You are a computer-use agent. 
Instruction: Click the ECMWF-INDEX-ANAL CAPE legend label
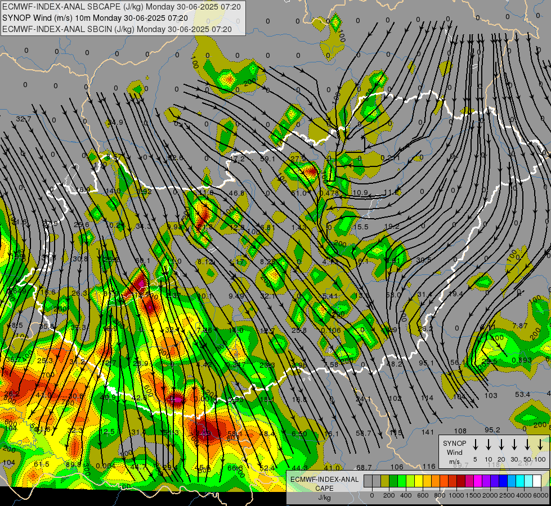324,484
